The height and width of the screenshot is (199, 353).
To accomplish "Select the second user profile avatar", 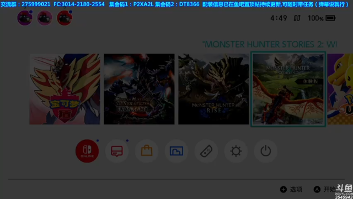I will coord(45,18).
